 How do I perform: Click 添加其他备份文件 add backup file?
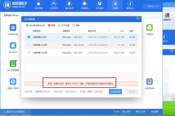36,25
